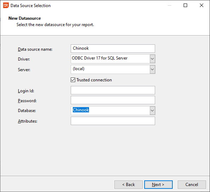Proceed with the Next > button

coord(158,185)
